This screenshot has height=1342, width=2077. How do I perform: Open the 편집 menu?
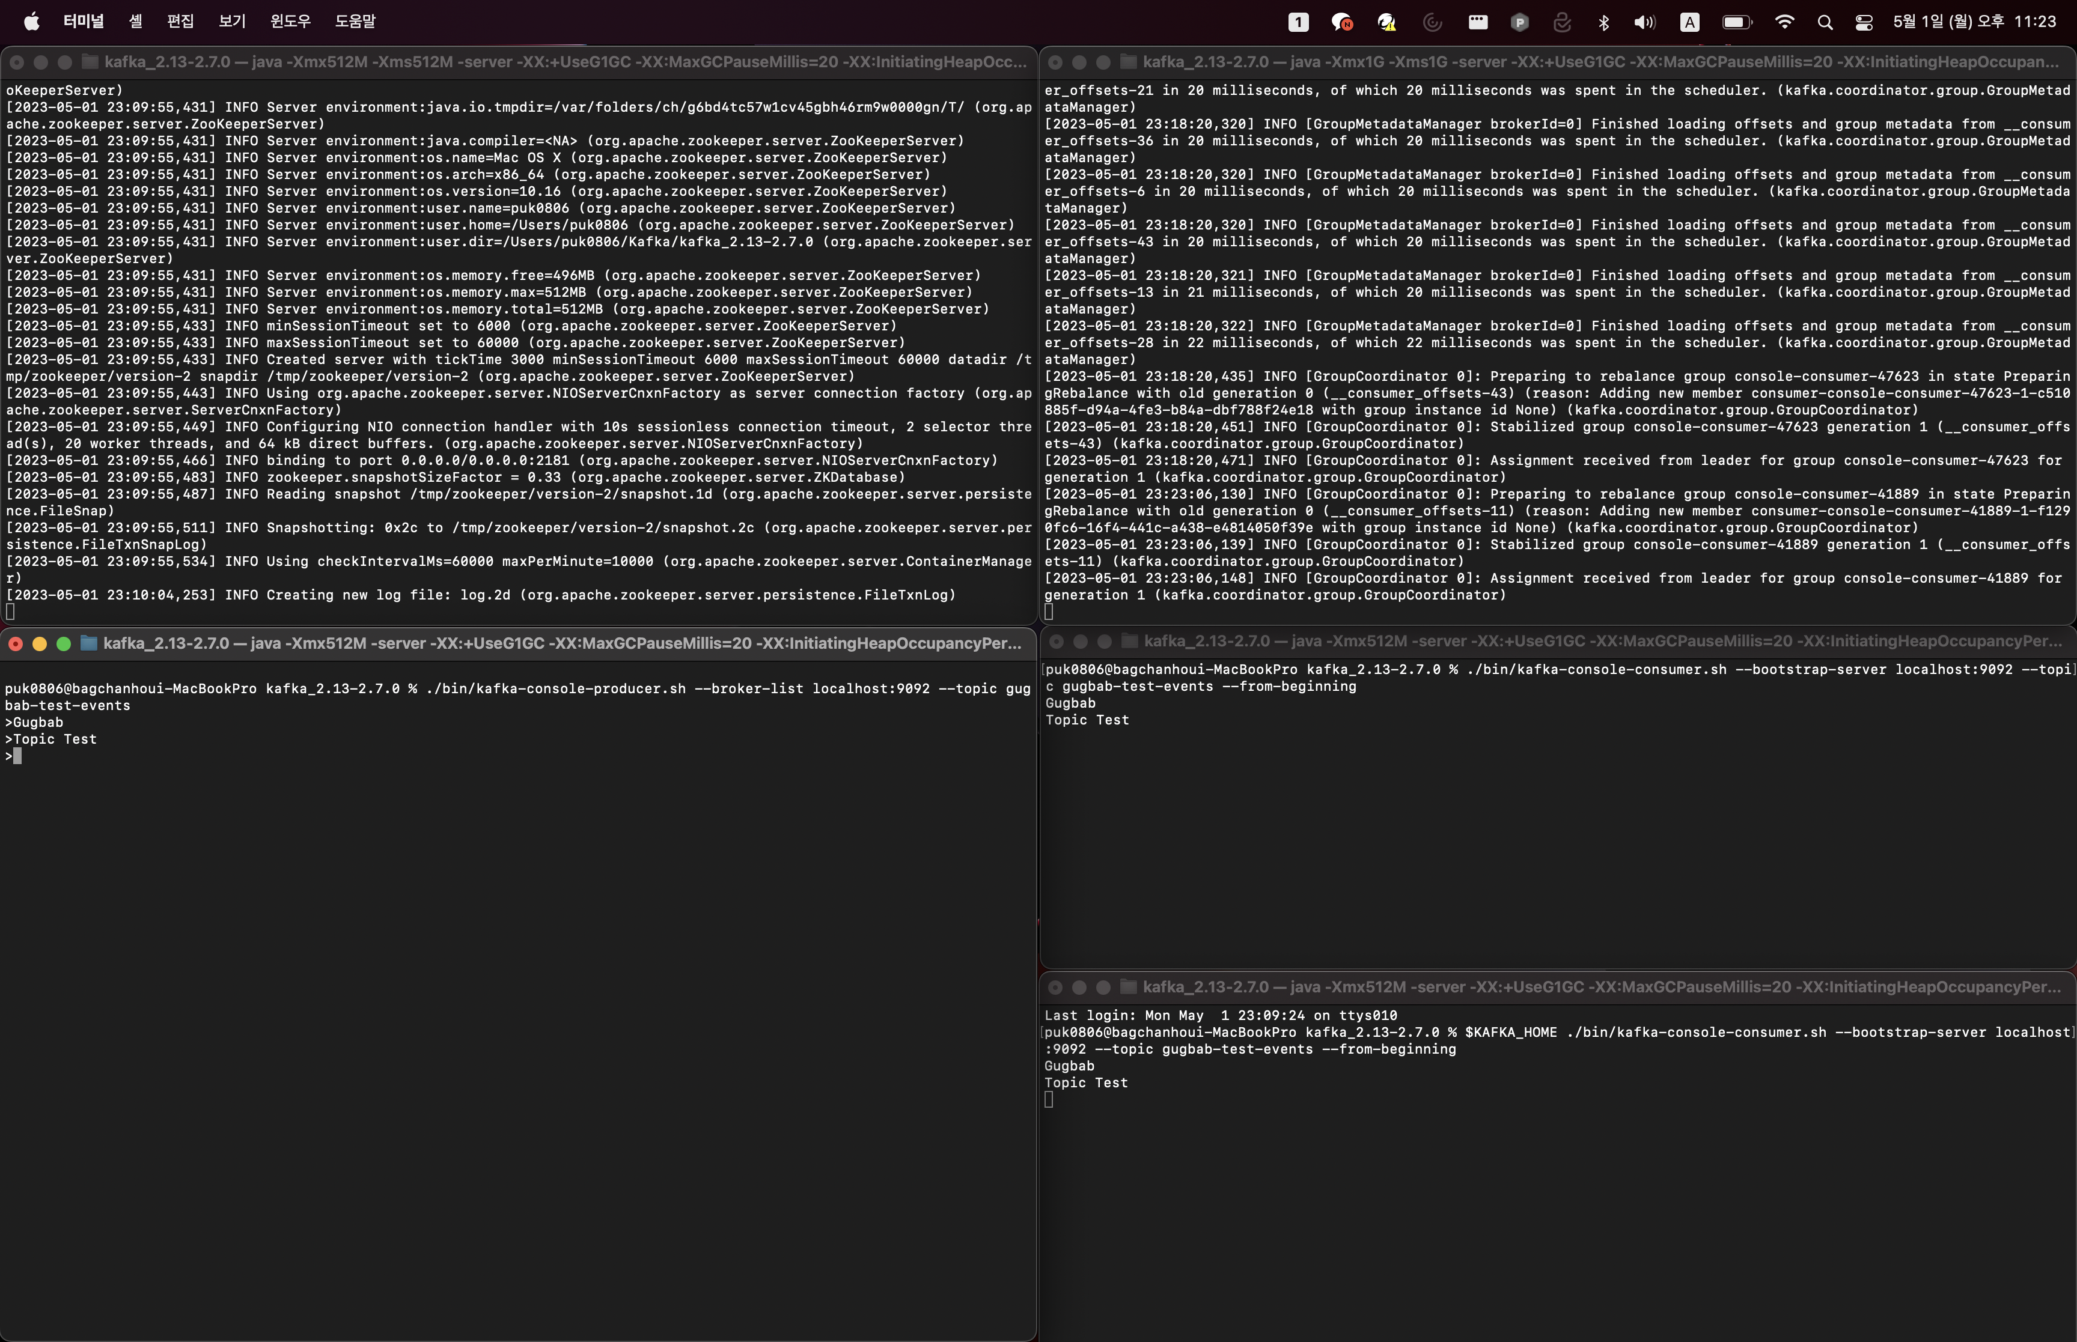pyautogui.click(x=180, y=22)
